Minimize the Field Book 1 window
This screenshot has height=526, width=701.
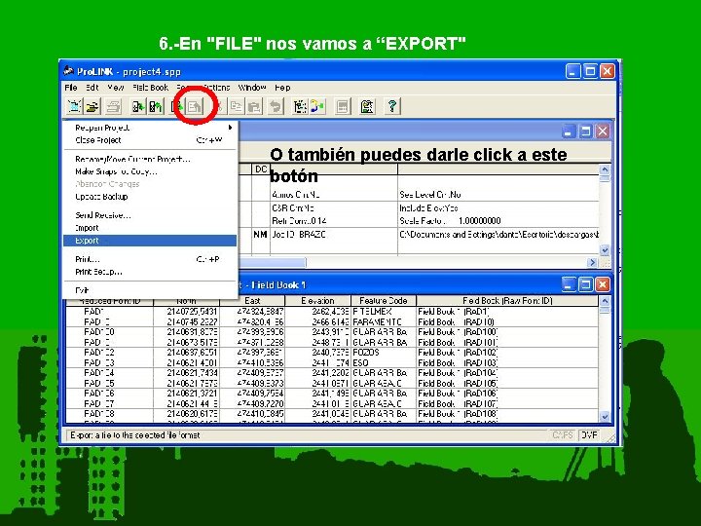click(569, 284)
